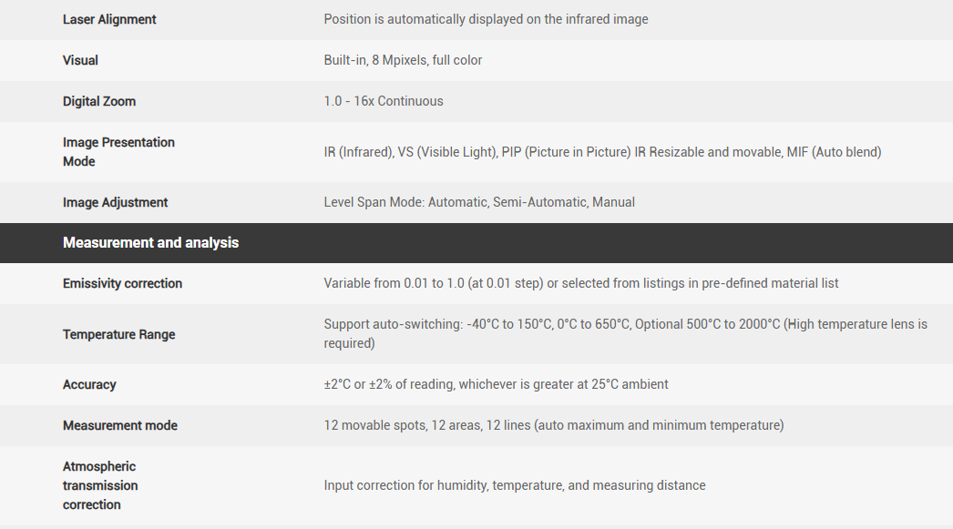Click the ±2°C accuracy value text
This screenshot has height=529, width=953.
click(x=496, y=384)
